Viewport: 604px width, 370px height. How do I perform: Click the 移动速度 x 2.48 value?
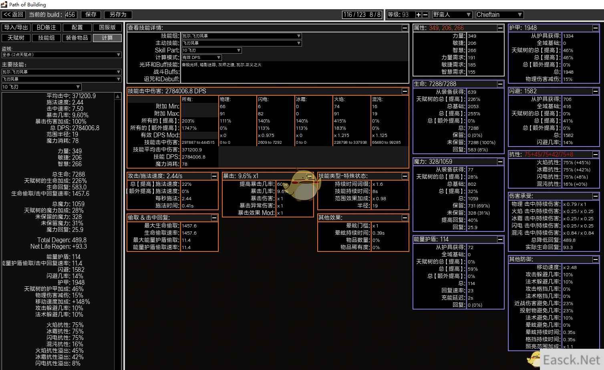click(x=570, y=267)
